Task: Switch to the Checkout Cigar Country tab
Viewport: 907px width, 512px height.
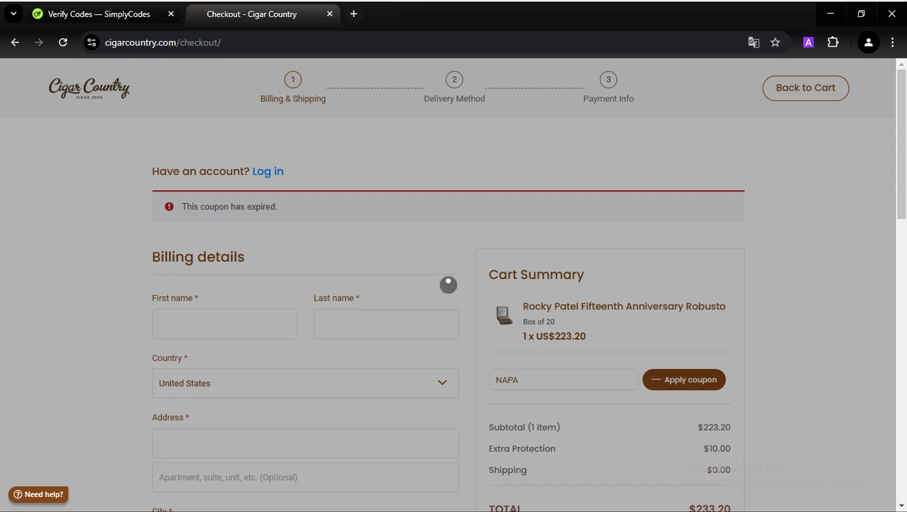Action: 252,14
